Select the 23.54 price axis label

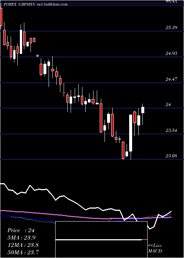(x=171, y=130)
